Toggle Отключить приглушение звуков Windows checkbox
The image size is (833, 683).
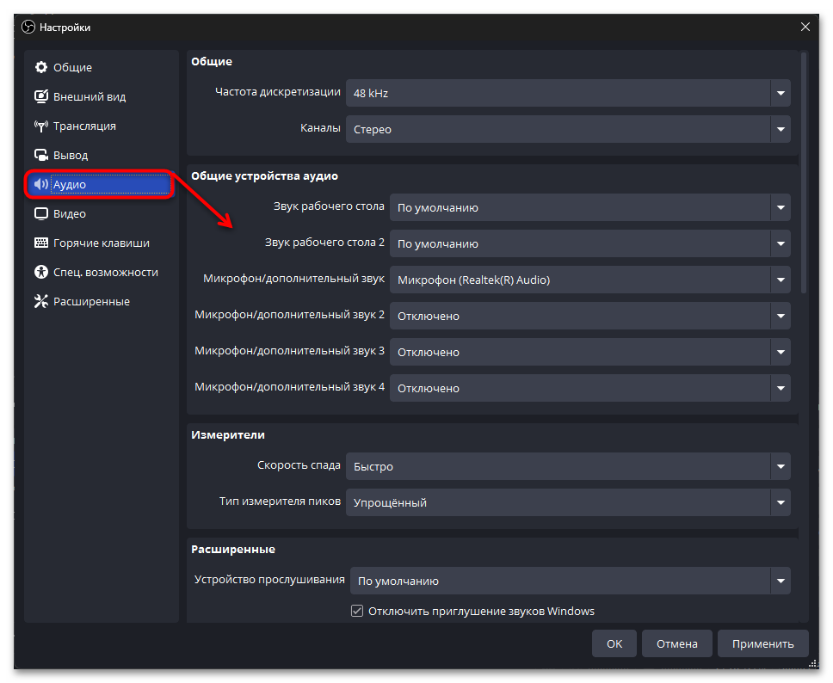pyautogui.click(x=357, y=612)
